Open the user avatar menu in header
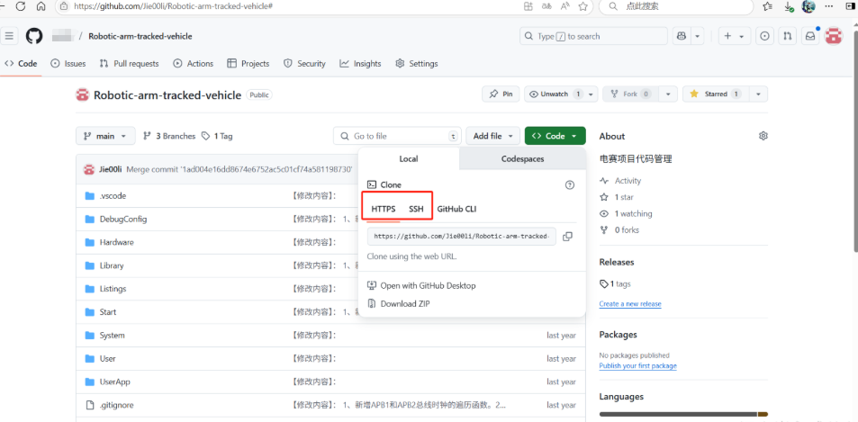 pyautogui.click(x=834, y=36)
